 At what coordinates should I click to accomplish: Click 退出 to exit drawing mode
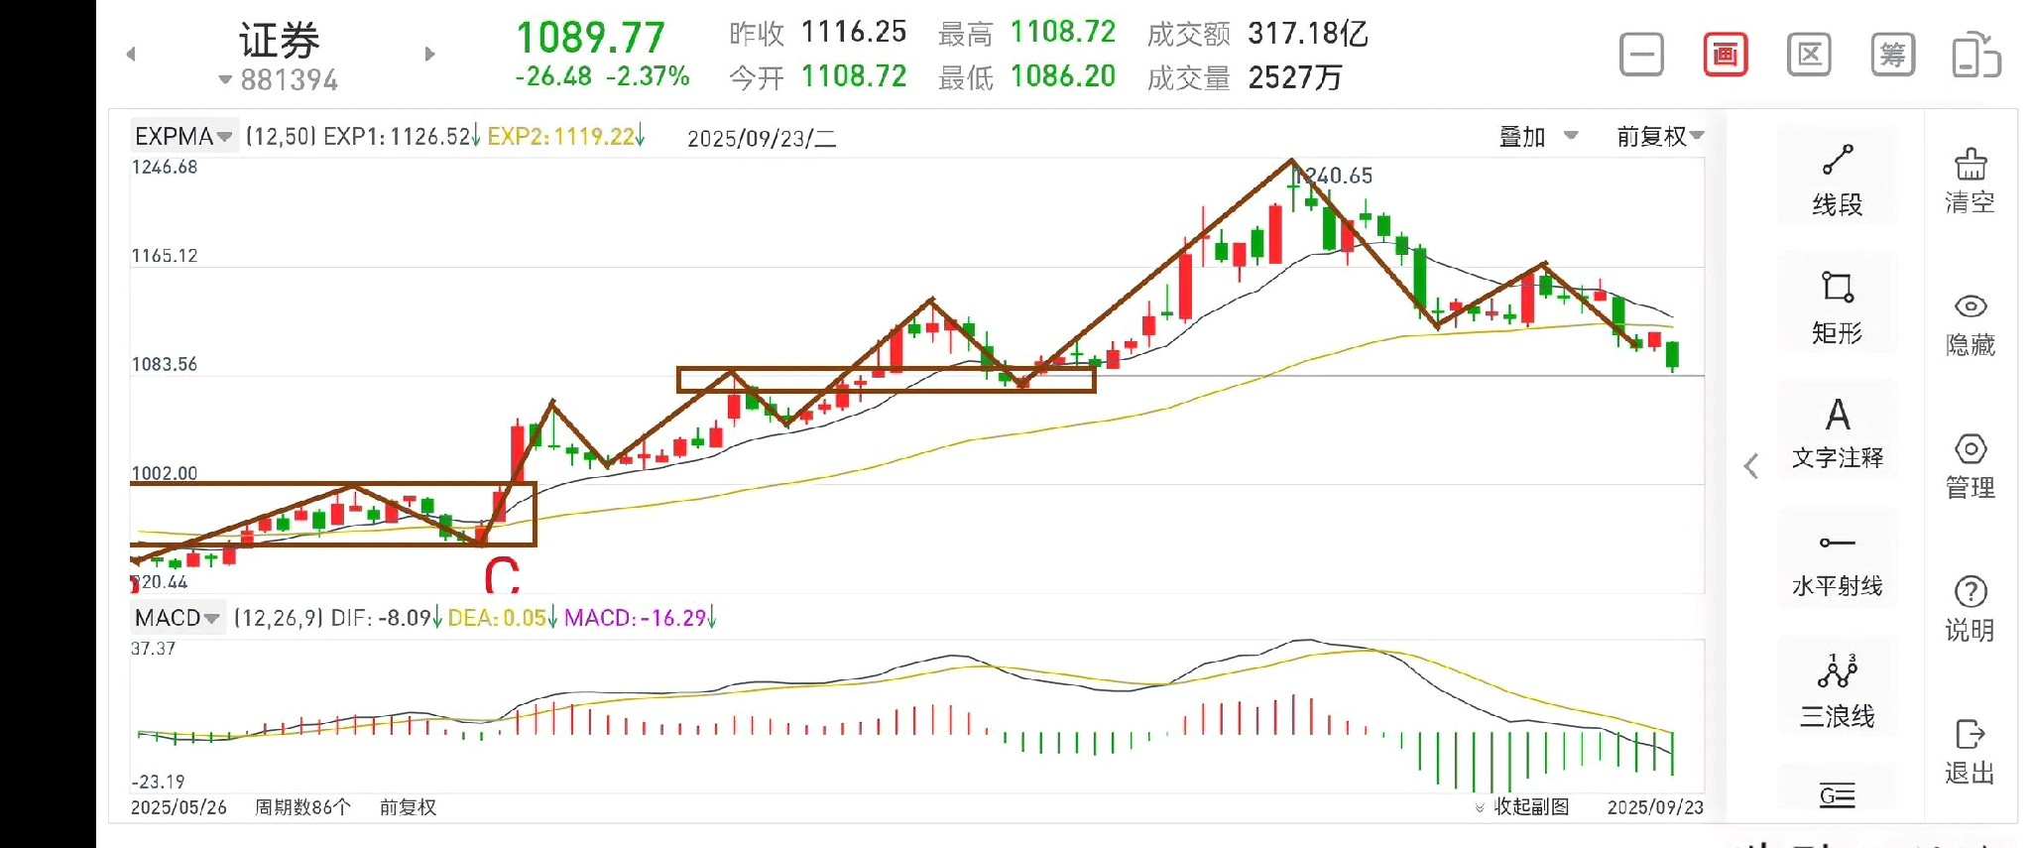coord(1970,751)
